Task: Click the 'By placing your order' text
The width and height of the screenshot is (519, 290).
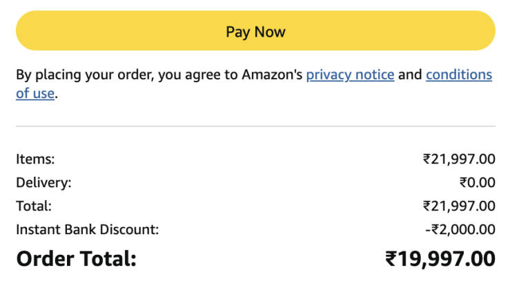Action: tap(85, 75)
